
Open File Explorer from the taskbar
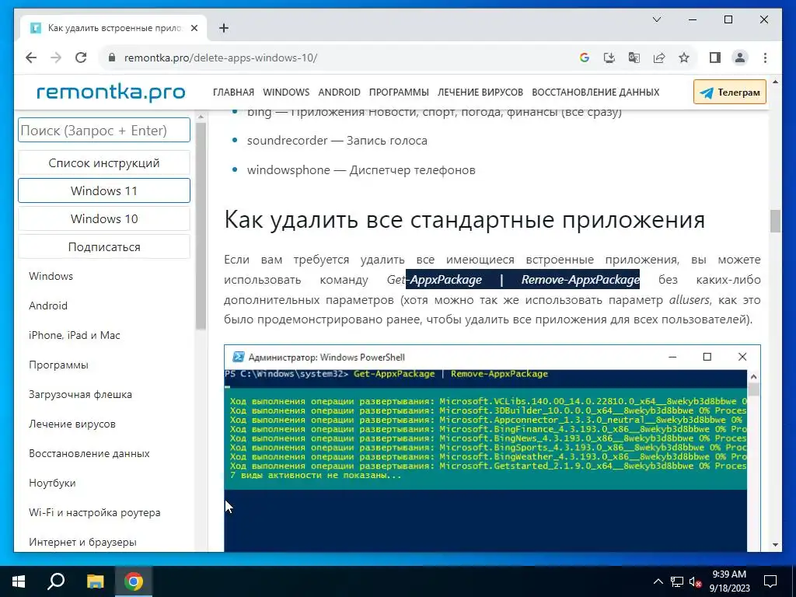click(95, 581)
